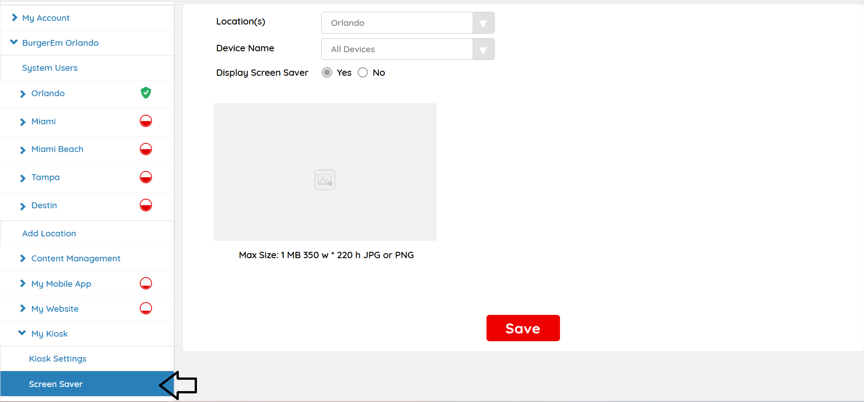Expand the My Account section

click(46, 18)
